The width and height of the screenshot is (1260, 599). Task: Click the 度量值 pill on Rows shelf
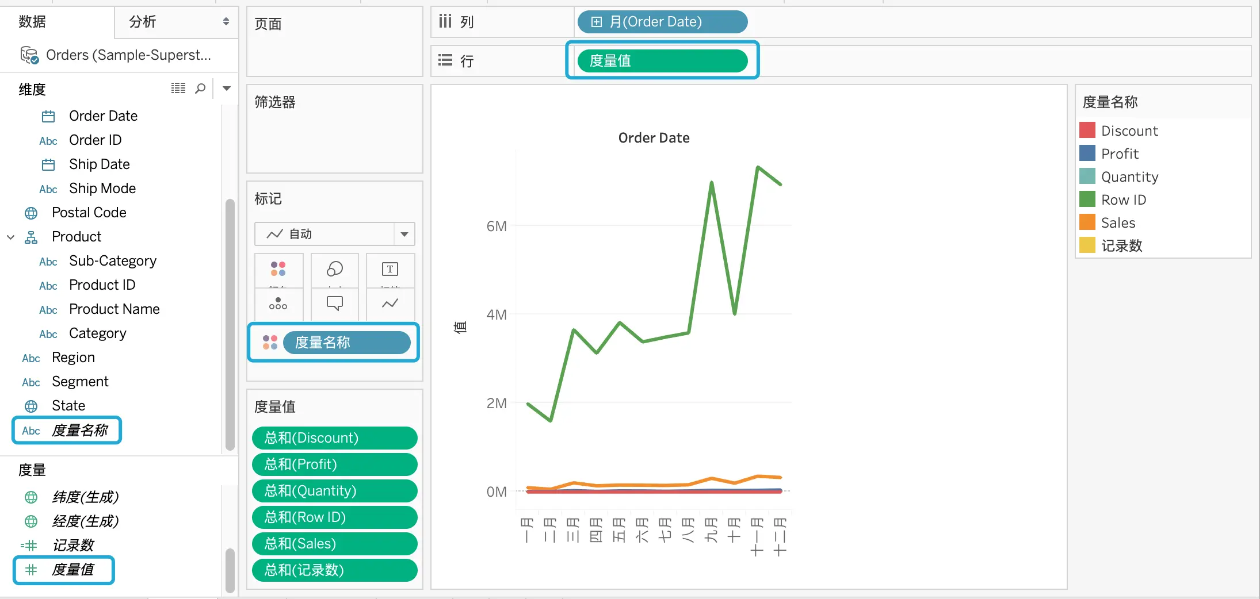(x=662, y=60)
